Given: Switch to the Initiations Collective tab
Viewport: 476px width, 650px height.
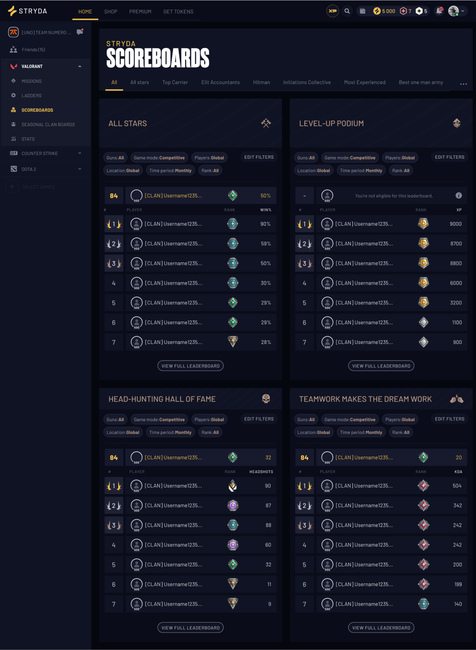Looking at the screenshot, I should click(x=307, y=82).
